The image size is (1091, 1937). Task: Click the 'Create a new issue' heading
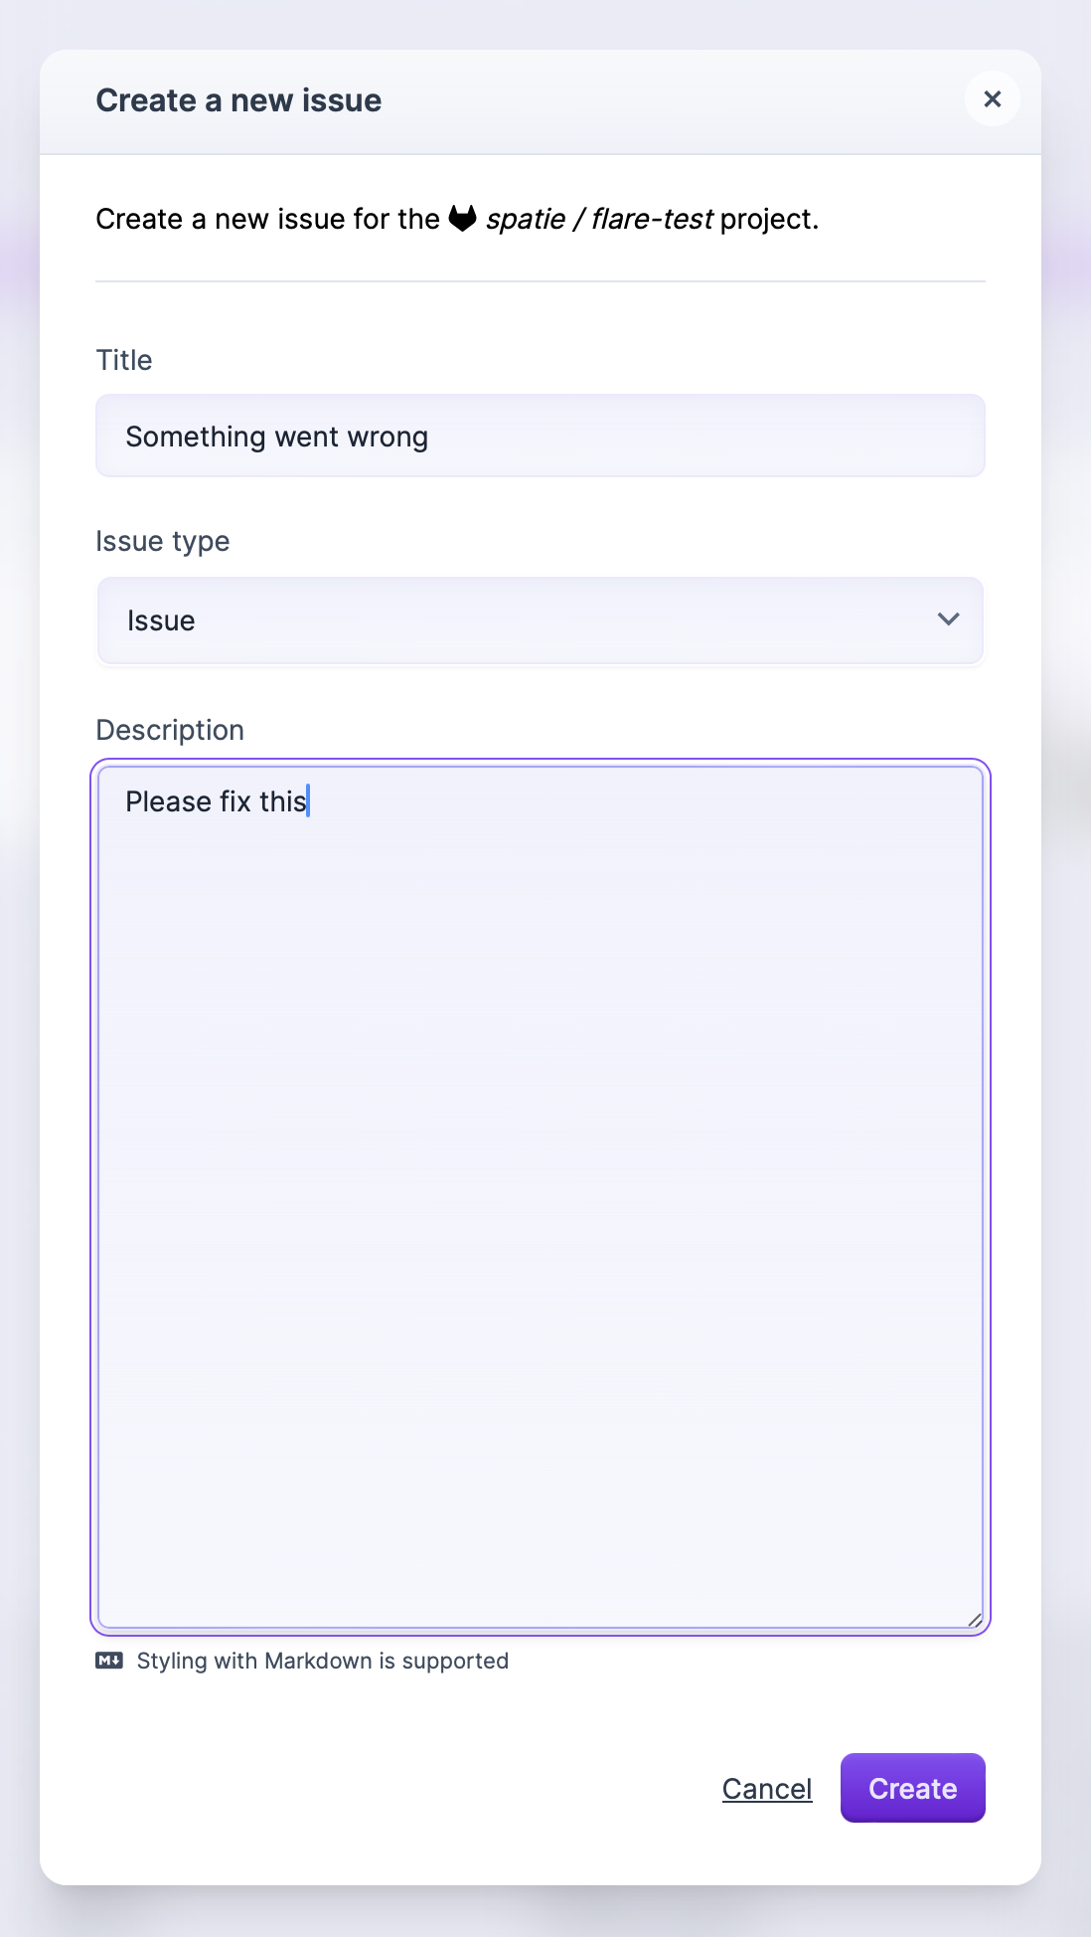(238, 99)
